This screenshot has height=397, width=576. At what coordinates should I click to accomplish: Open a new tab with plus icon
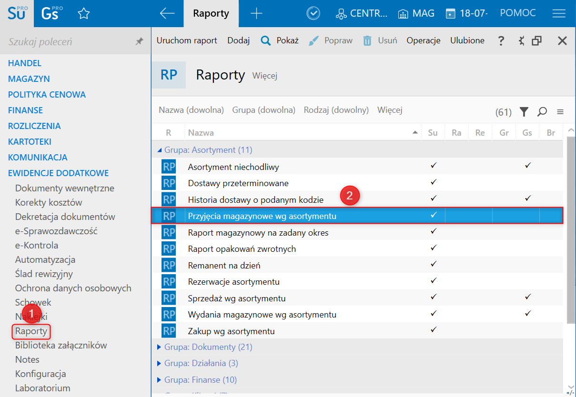(x=256, y=14)
